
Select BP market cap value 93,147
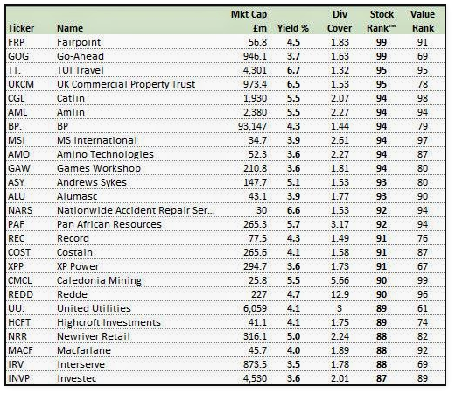(252, 126)
